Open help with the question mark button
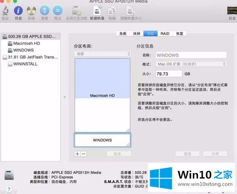The image size is (237, 194). pyautogui.click(x=9, y=189)
